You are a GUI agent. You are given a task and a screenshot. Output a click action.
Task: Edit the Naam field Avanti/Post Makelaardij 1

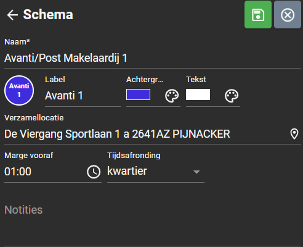coord(153,58)
